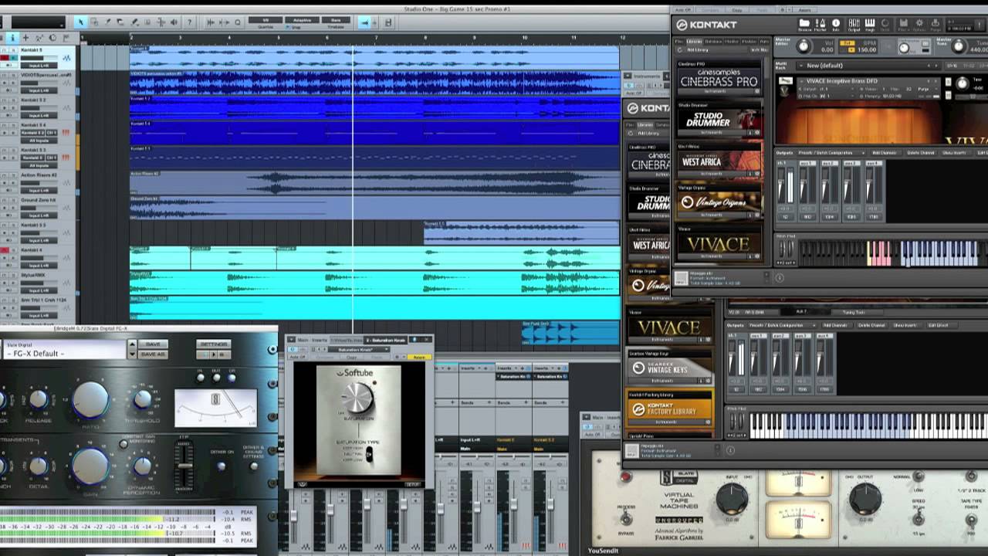Open the track inspector i icon
This screenshot has height=556, width=988.
click(x=12, y=38)
